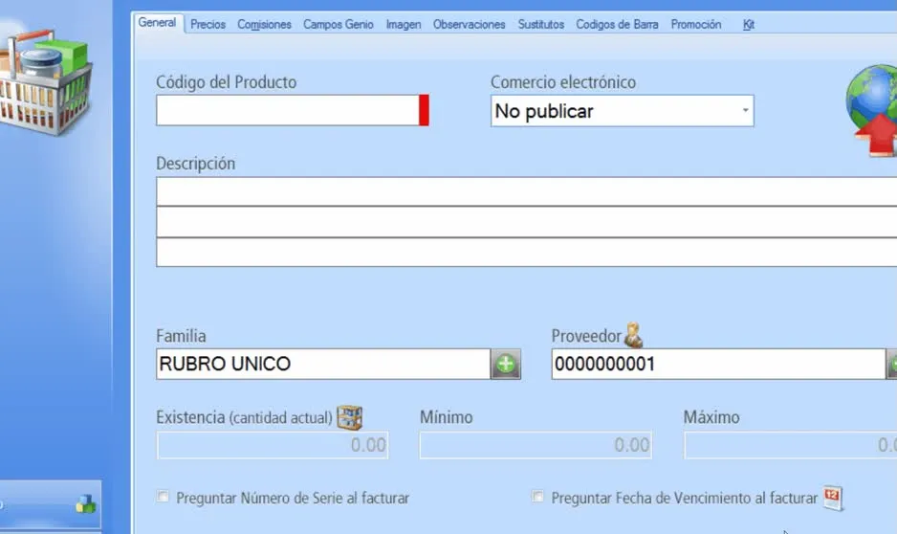Open the Codigos de Barra tab
Image resolution: width=897 pixels, height=534 pixels.
(x=617, y=25)
